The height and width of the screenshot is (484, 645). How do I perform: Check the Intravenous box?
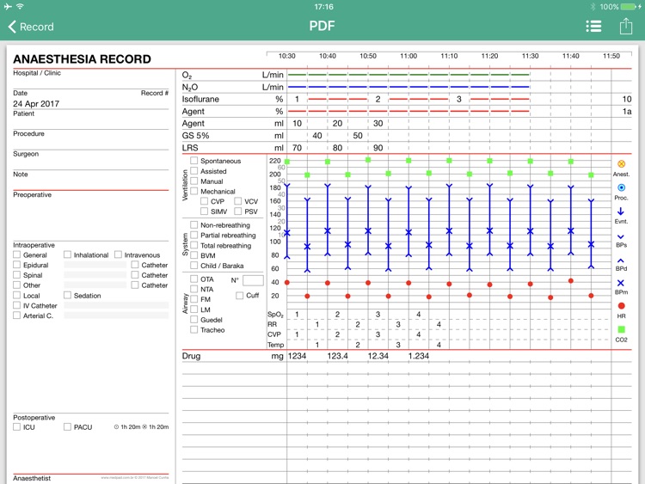click(x=118, y=254)
